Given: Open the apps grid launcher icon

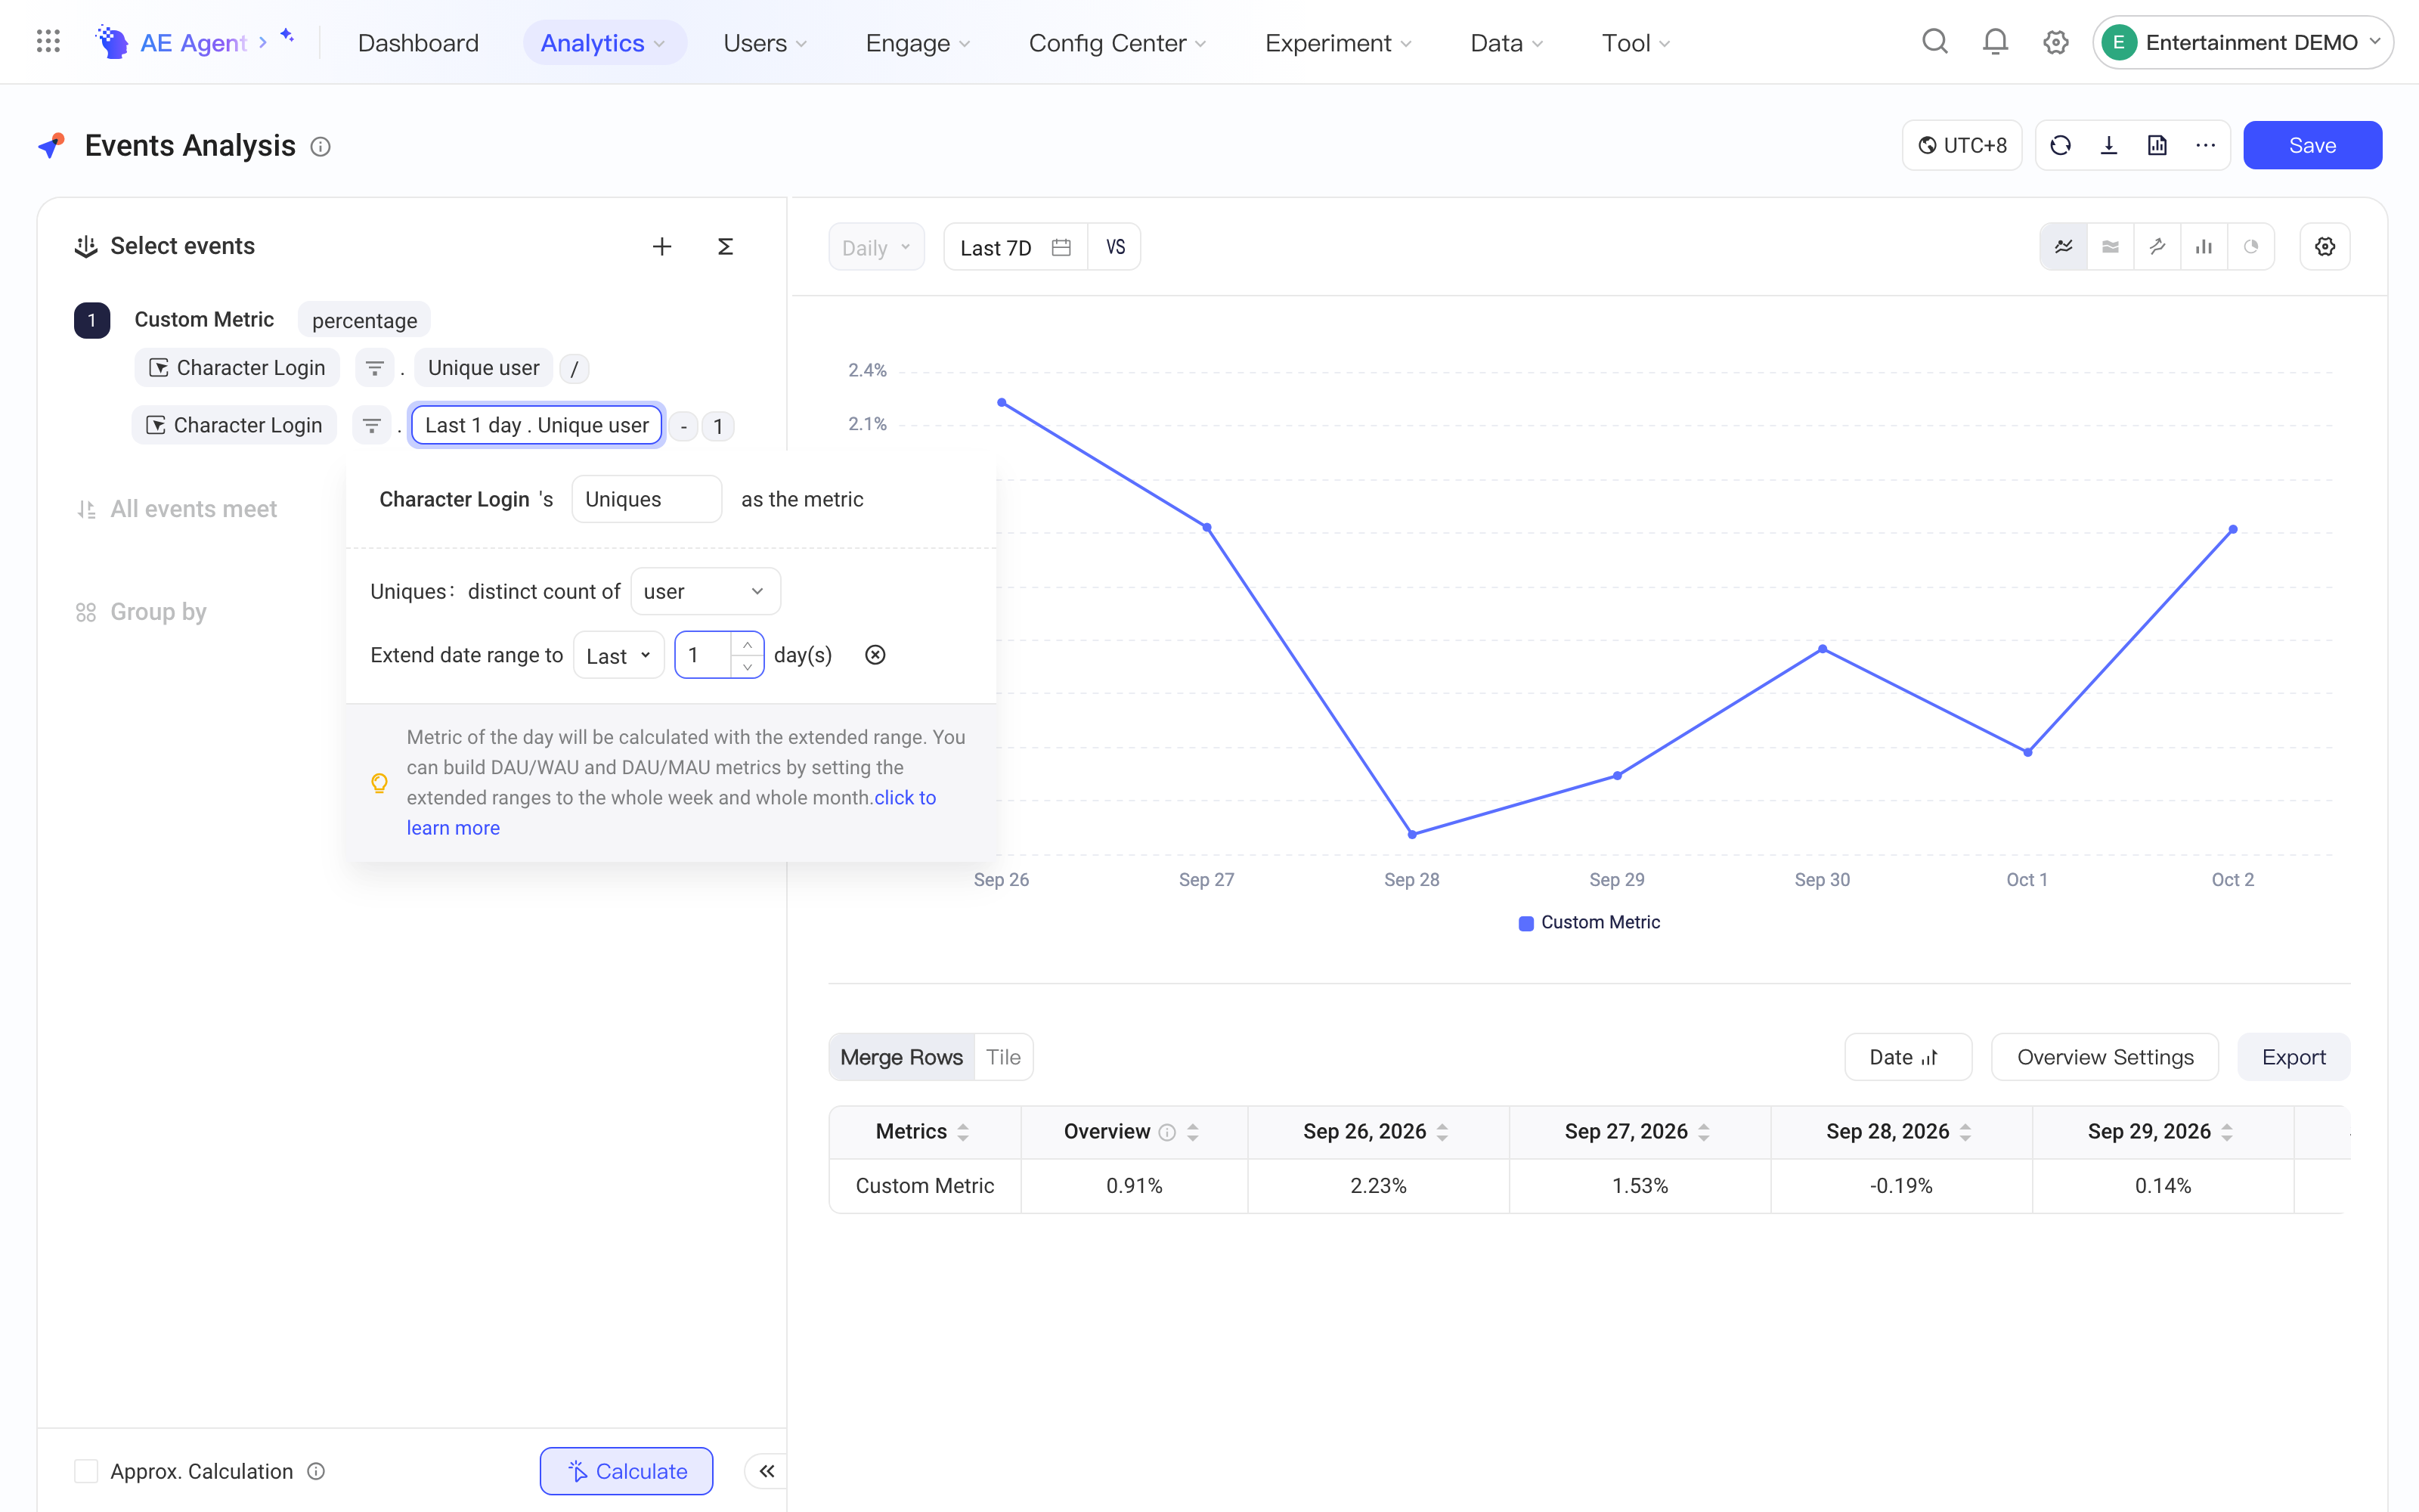Looking at the screenshot, I should pos(48,42).
